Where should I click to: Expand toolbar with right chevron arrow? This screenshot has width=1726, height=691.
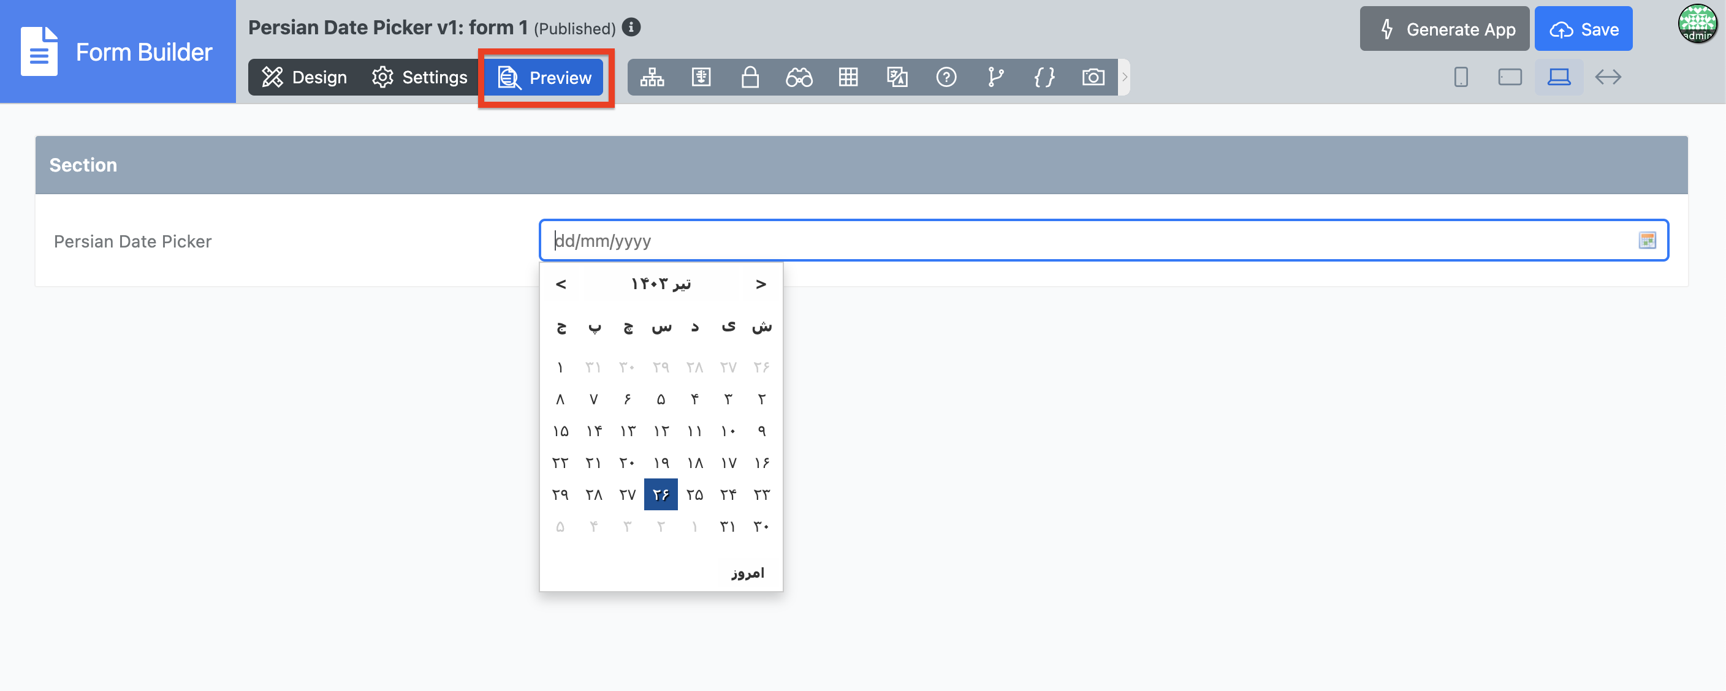1124,78
